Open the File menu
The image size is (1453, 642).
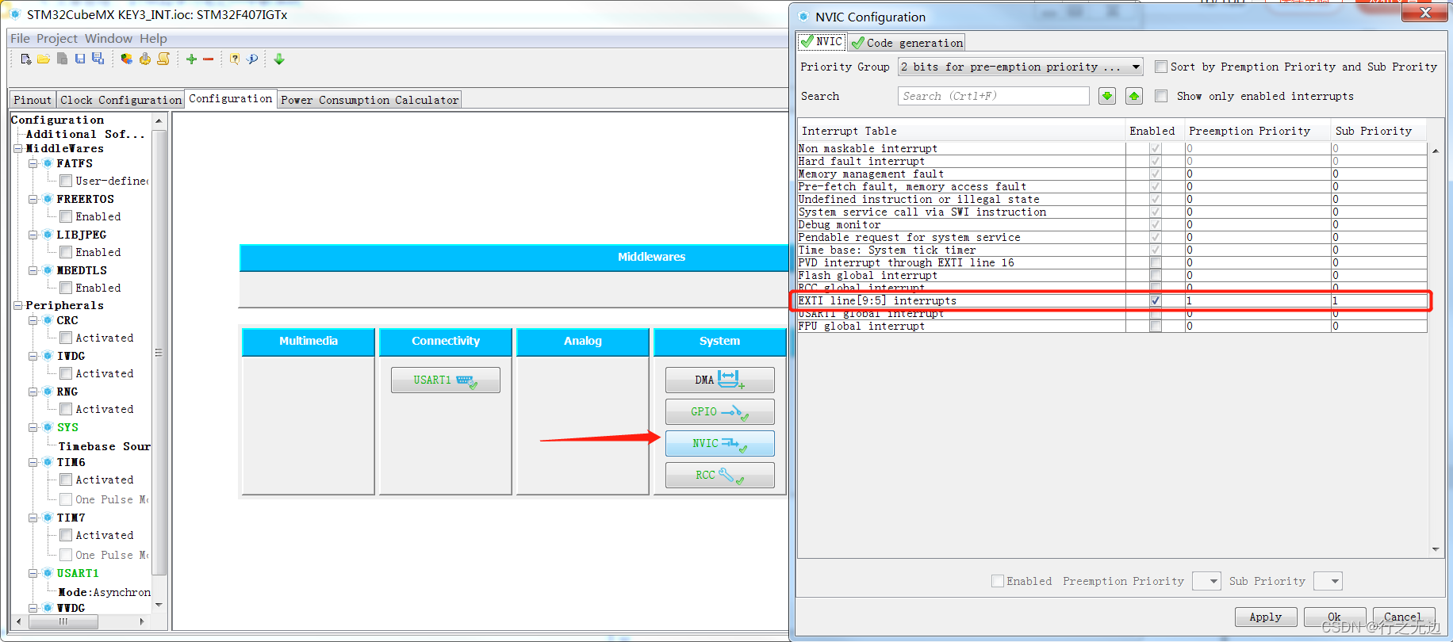(20, 38)
